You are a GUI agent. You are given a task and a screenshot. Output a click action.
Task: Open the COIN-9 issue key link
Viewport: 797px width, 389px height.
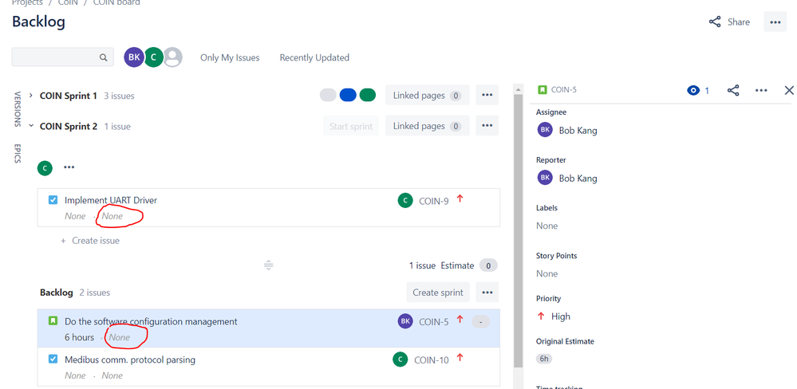433,201
